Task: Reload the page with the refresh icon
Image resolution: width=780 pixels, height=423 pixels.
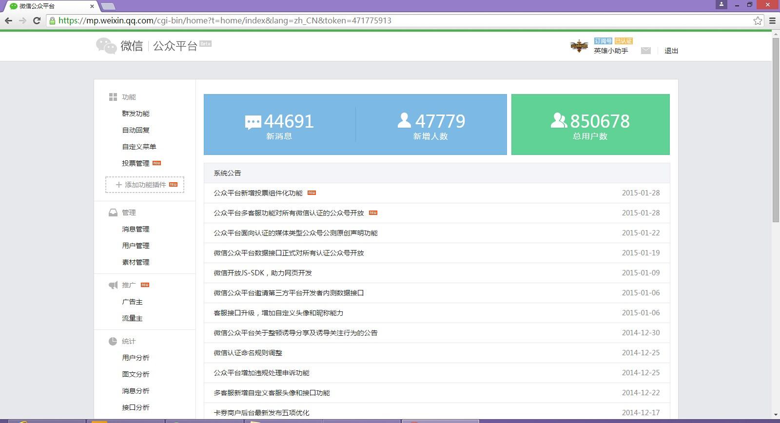Action: (37, 20)
